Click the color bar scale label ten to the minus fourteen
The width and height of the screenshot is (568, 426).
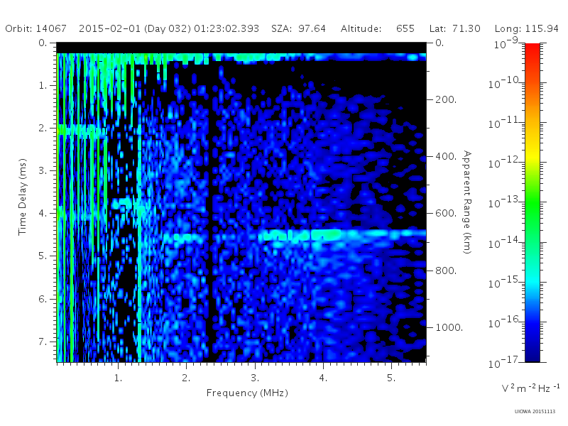(x=505, y=242)
